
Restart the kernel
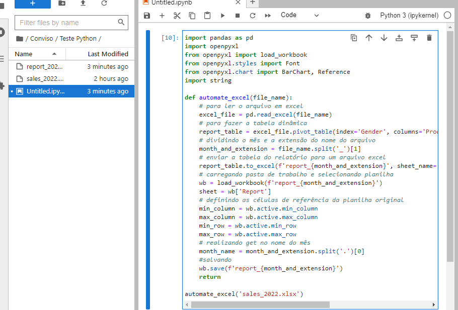(x=253, y=16)
